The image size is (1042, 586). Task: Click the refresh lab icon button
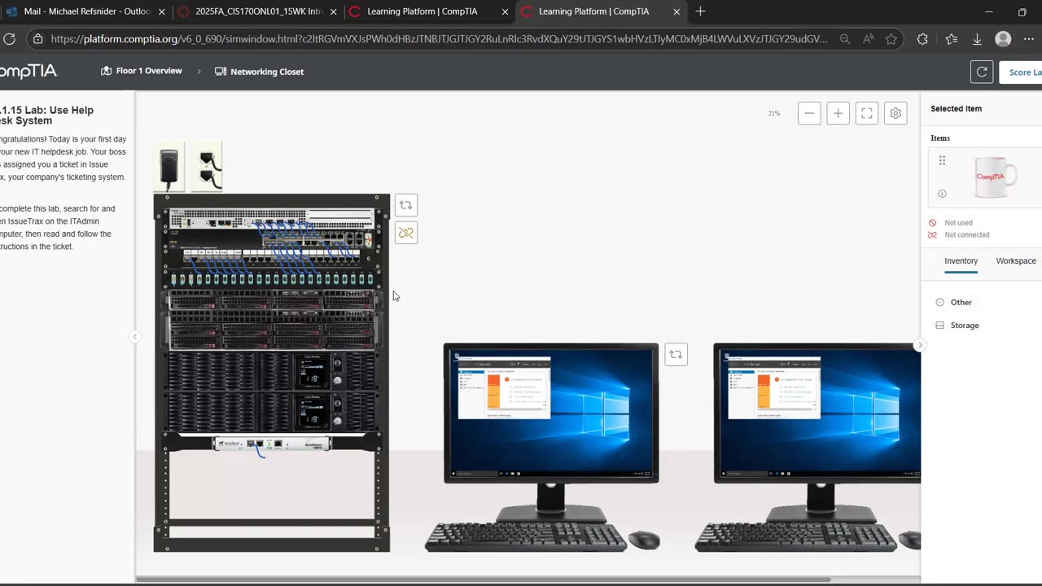982,72
